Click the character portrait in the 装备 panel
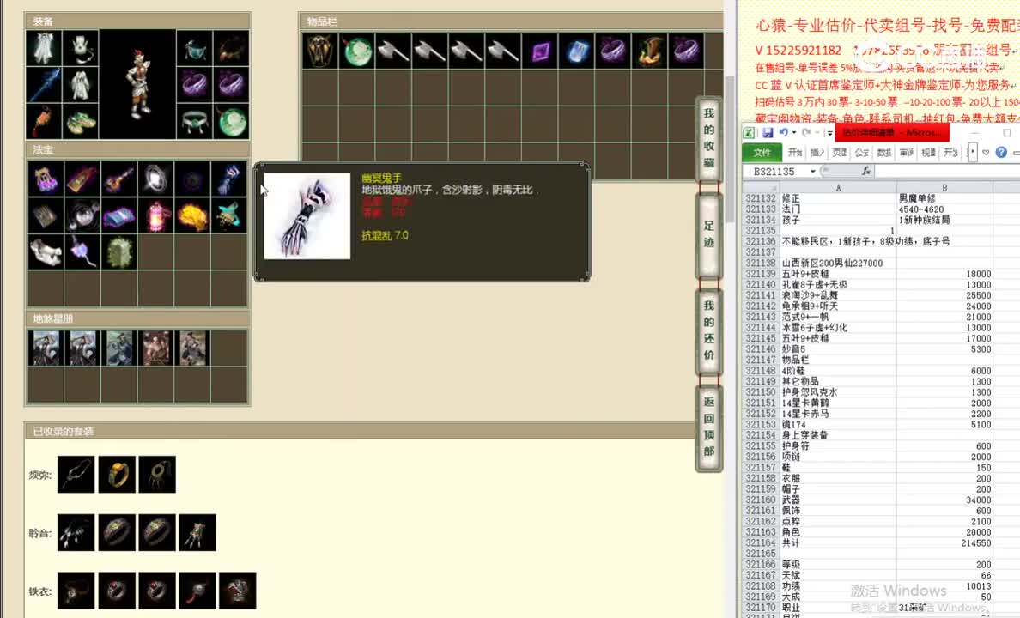 tap(139, 83)
